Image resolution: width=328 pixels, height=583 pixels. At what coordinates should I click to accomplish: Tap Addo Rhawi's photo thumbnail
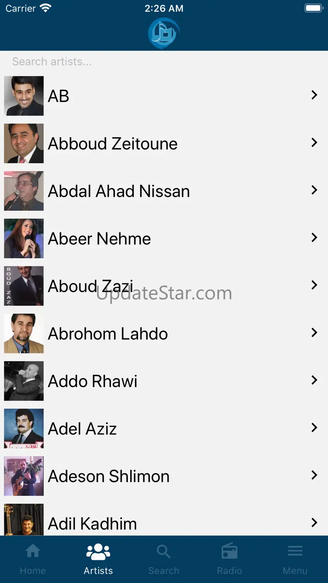click(24, 381)
